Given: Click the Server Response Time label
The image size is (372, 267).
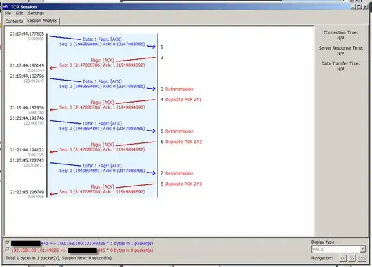Looking at the screenshot, I should (x=341, y=48).
